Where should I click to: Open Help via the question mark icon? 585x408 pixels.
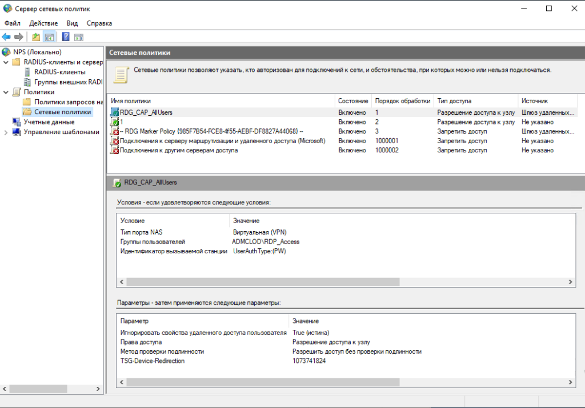pos(66,37)
